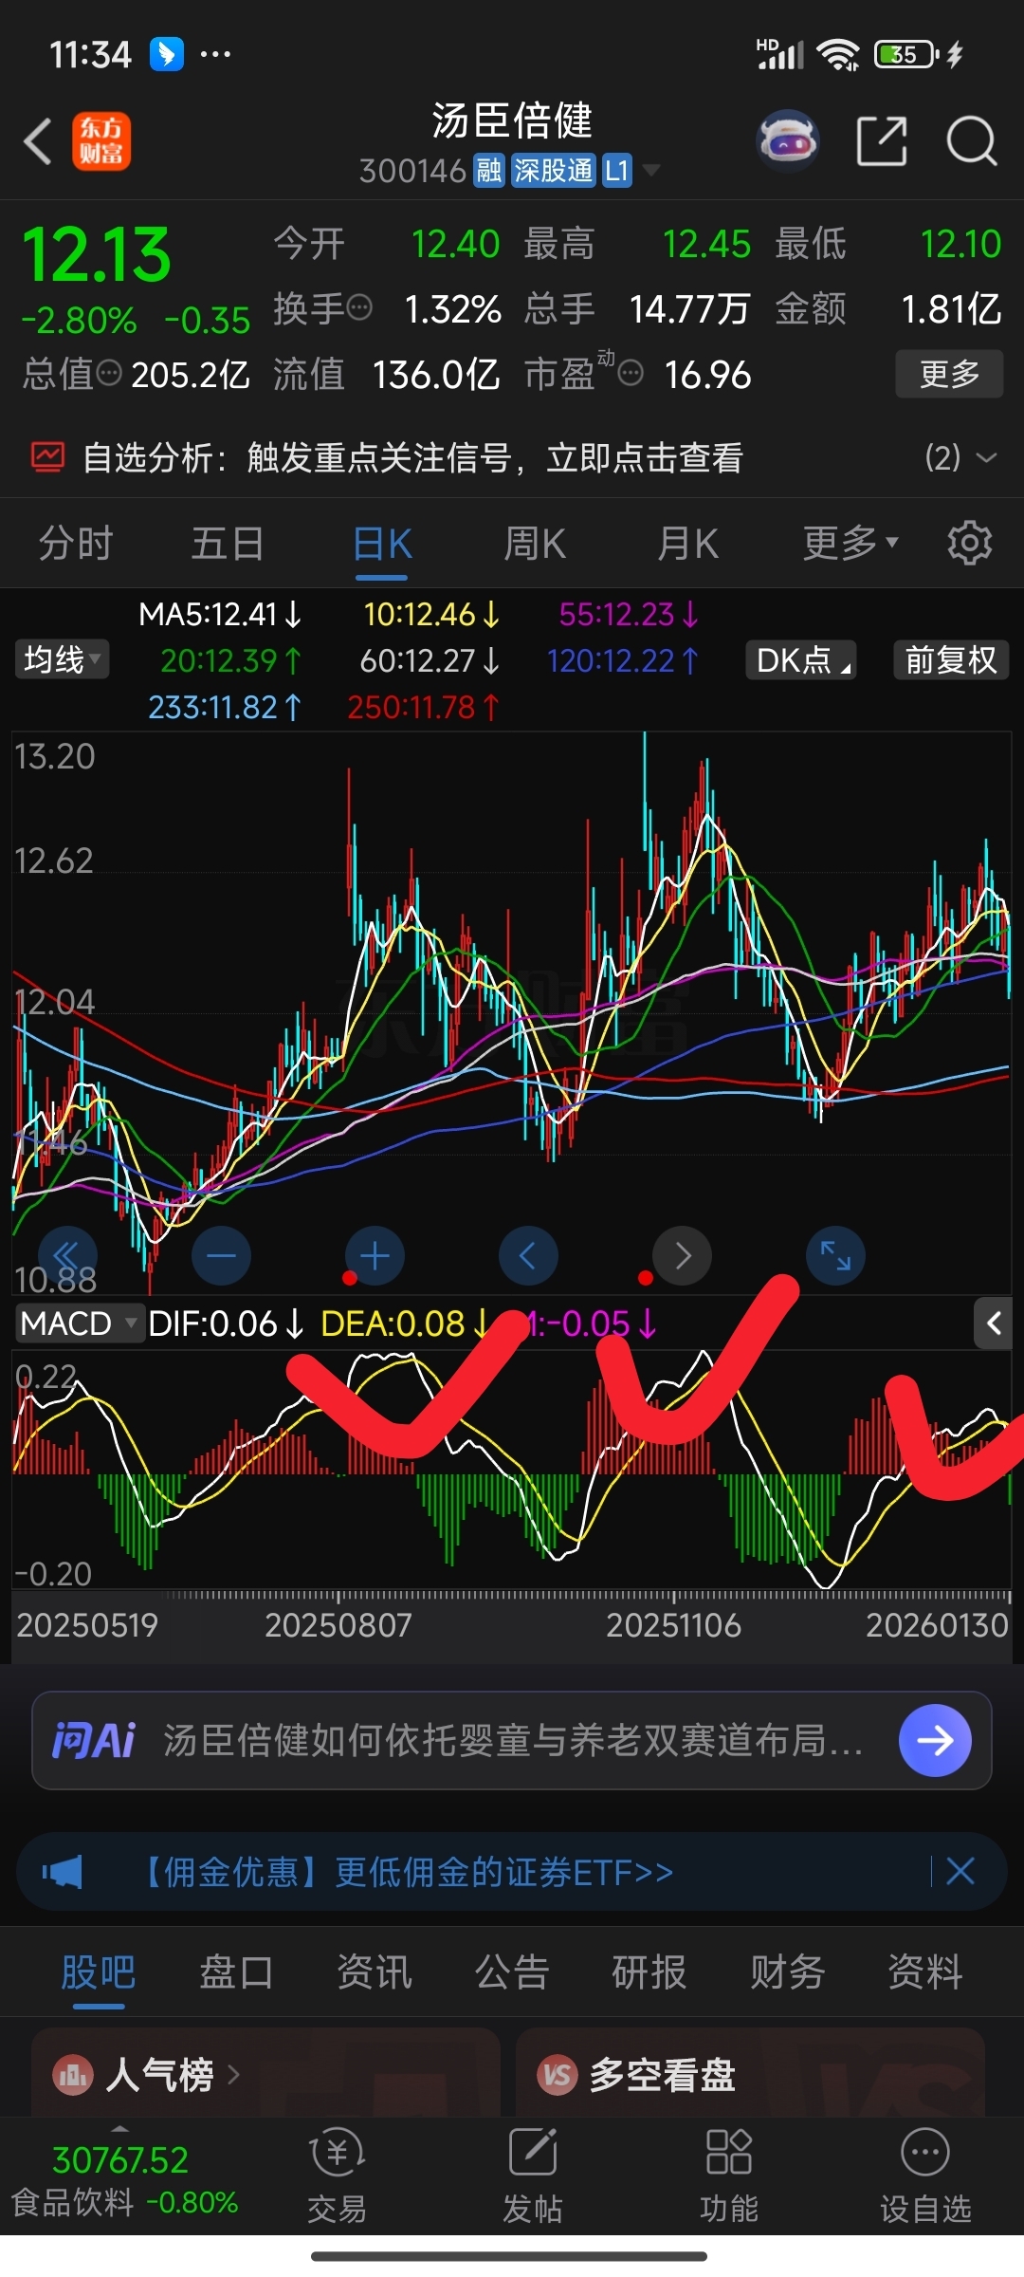Open stock search magnifier
This screenshot has height=2277, width=1024.
[971, 141]
